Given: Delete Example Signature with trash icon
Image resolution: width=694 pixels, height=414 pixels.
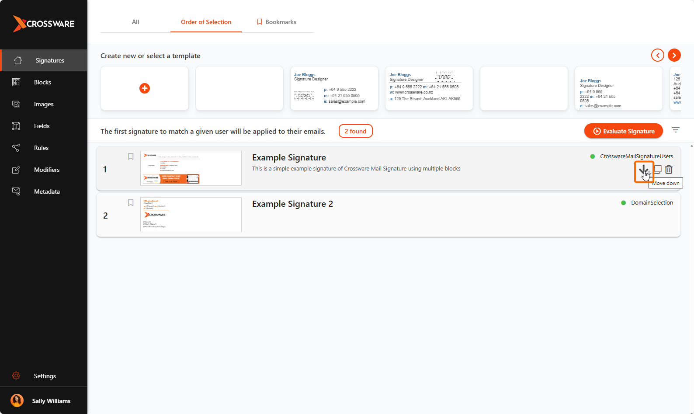Looking at the screenshot, I should pyautogui.click(x=669, y=169).
